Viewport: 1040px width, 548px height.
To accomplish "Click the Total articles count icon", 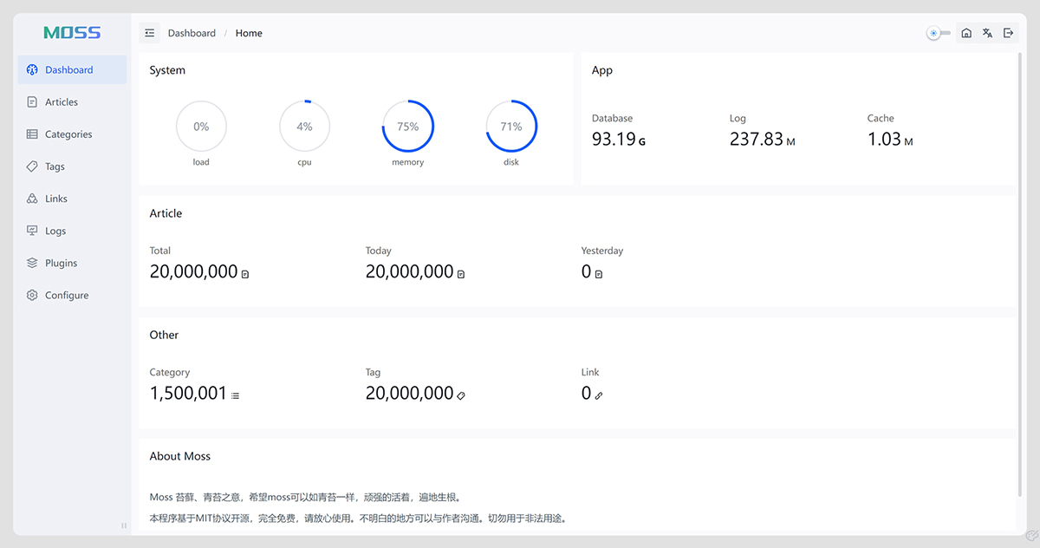I will pyautogui.click(x=245, y=274).
